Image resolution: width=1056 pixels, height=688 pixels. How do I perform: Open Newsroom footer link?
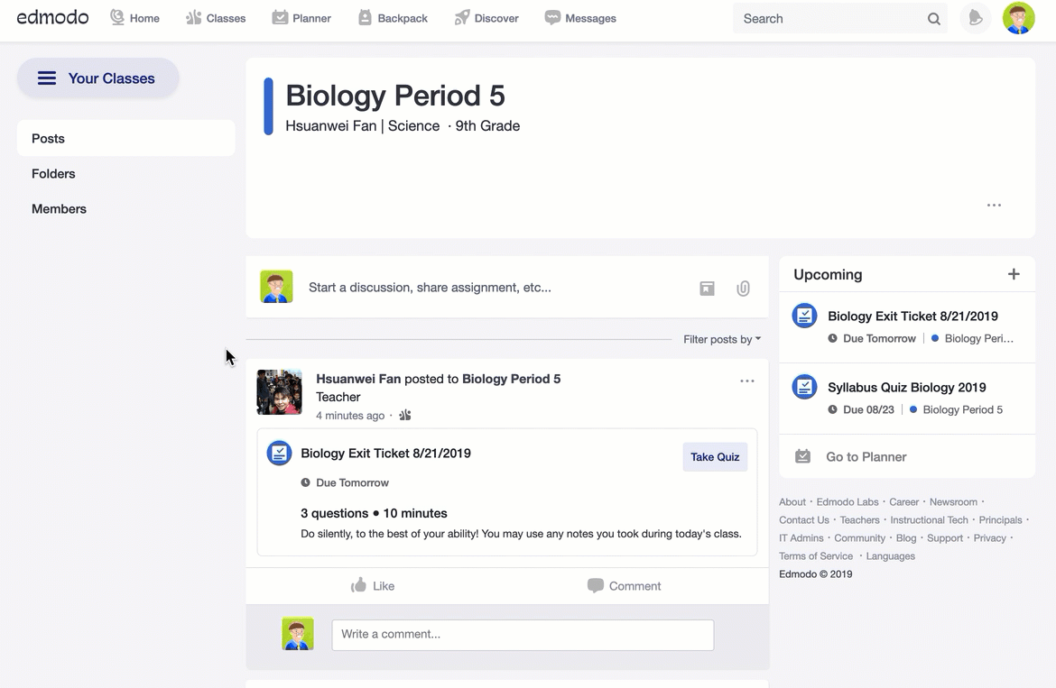(953, 501)
